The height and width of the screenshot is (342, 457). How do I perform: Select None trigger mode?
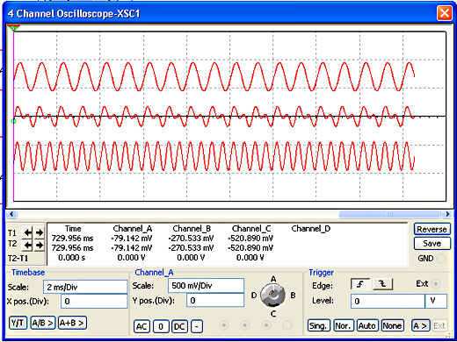point(392,325)
